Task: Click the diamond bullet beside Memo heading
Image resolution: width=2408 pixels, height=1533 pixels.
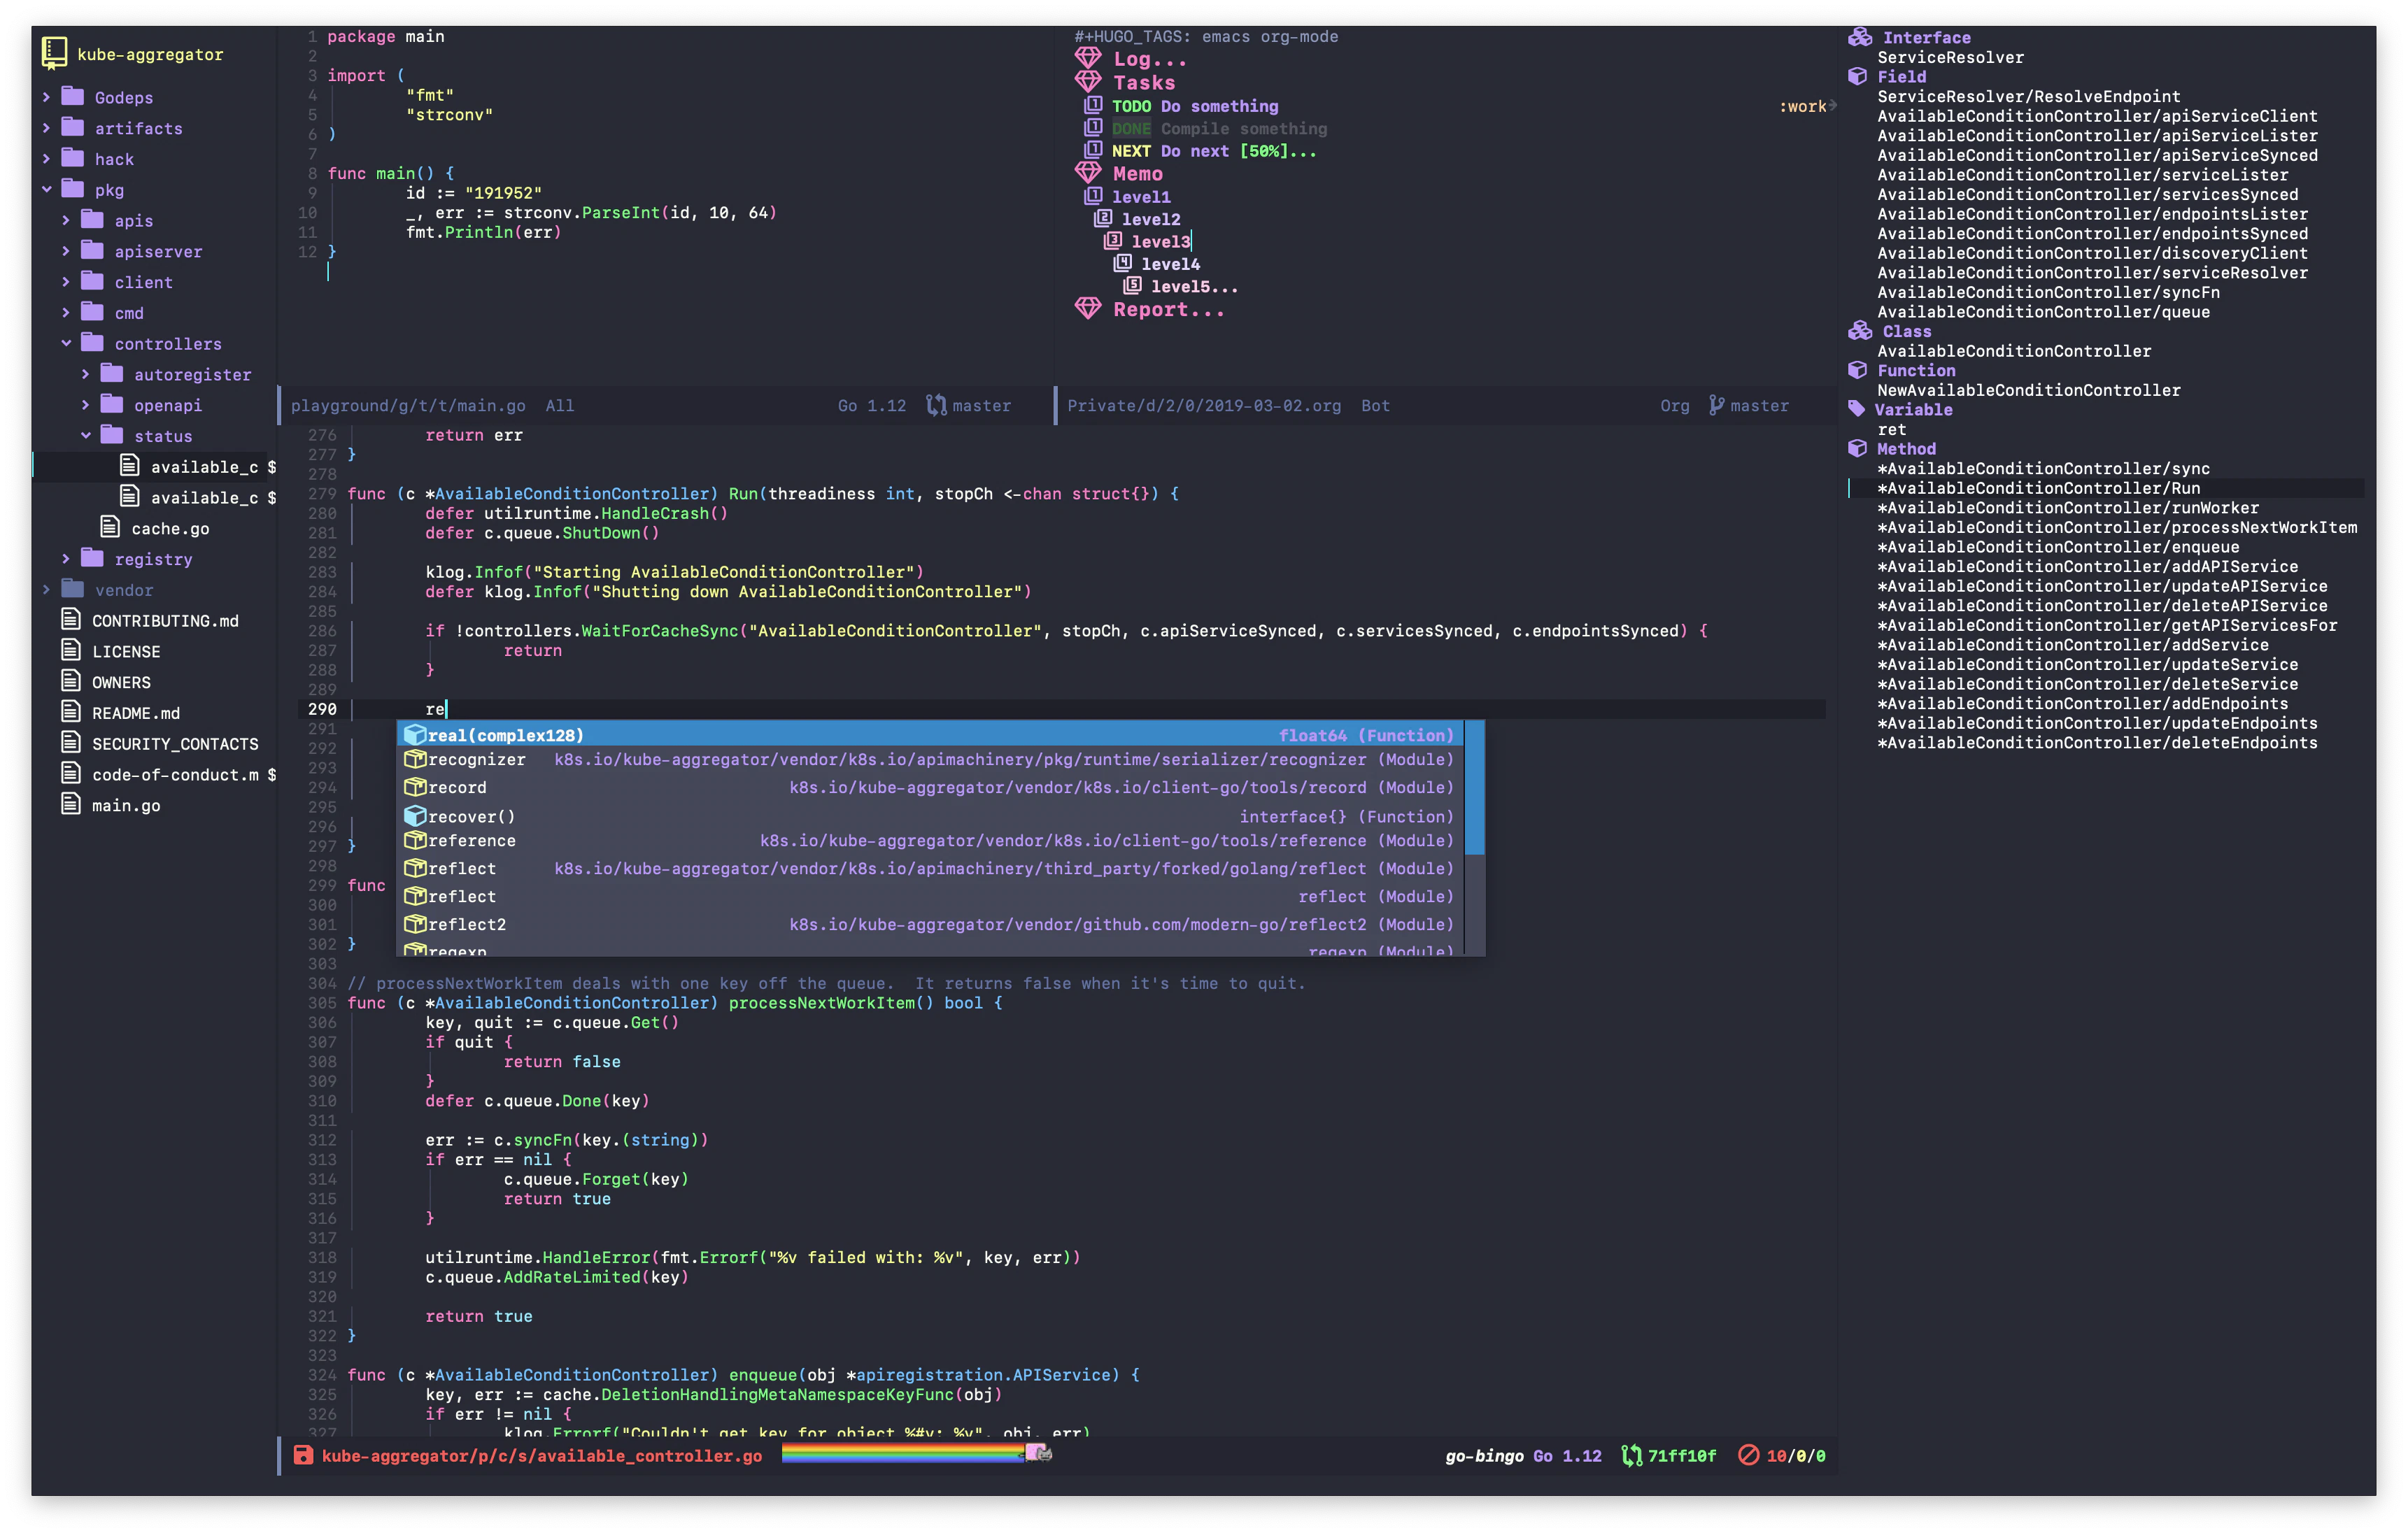Action: point(1088,173)
